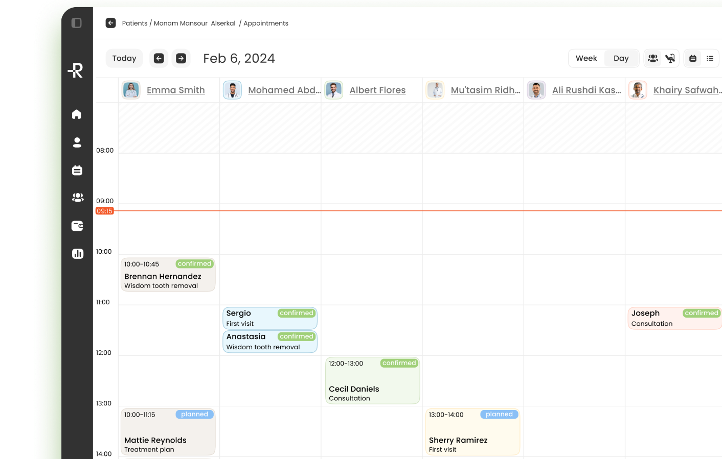Click the Patients breadcrumb link

[134, 23]
